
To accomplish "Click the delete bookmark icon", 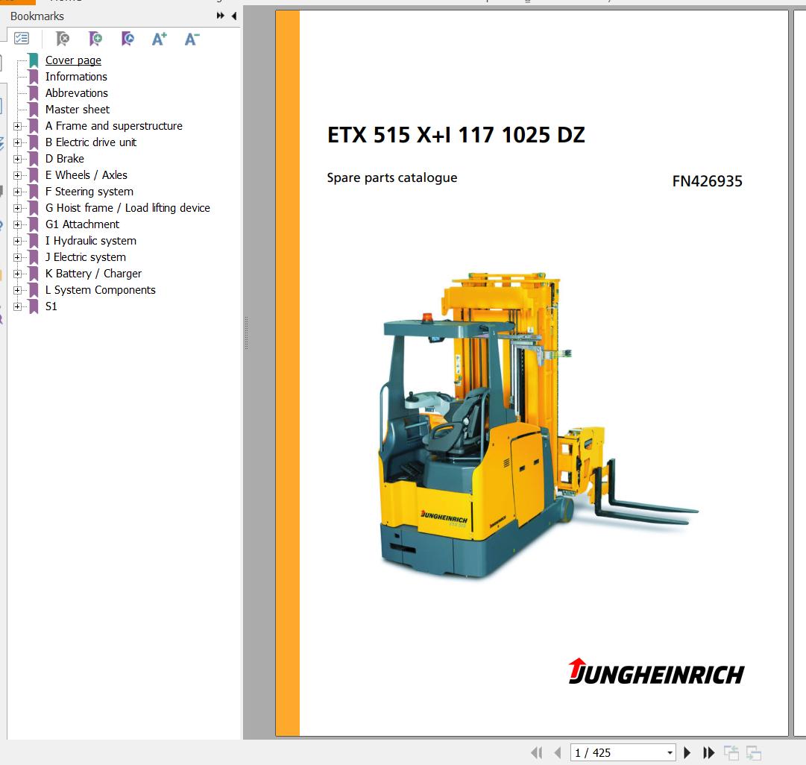I will (63, 39).
